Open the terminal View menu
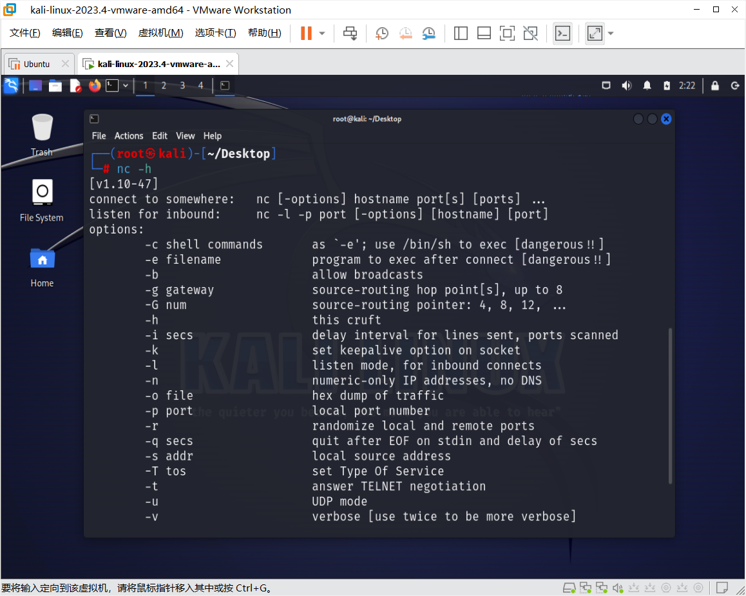 point(185,136)
